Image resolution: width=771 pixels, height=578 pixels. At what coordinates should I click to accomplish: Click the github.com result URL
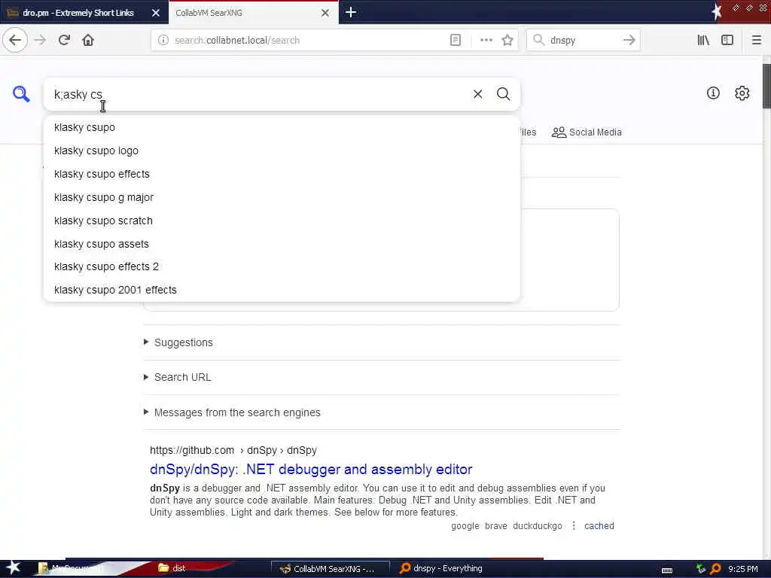pos(233,450)
